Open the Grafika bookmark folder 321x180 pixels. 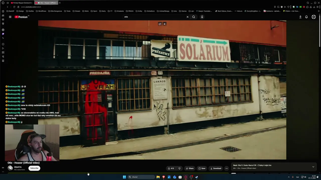click(30, 11)
